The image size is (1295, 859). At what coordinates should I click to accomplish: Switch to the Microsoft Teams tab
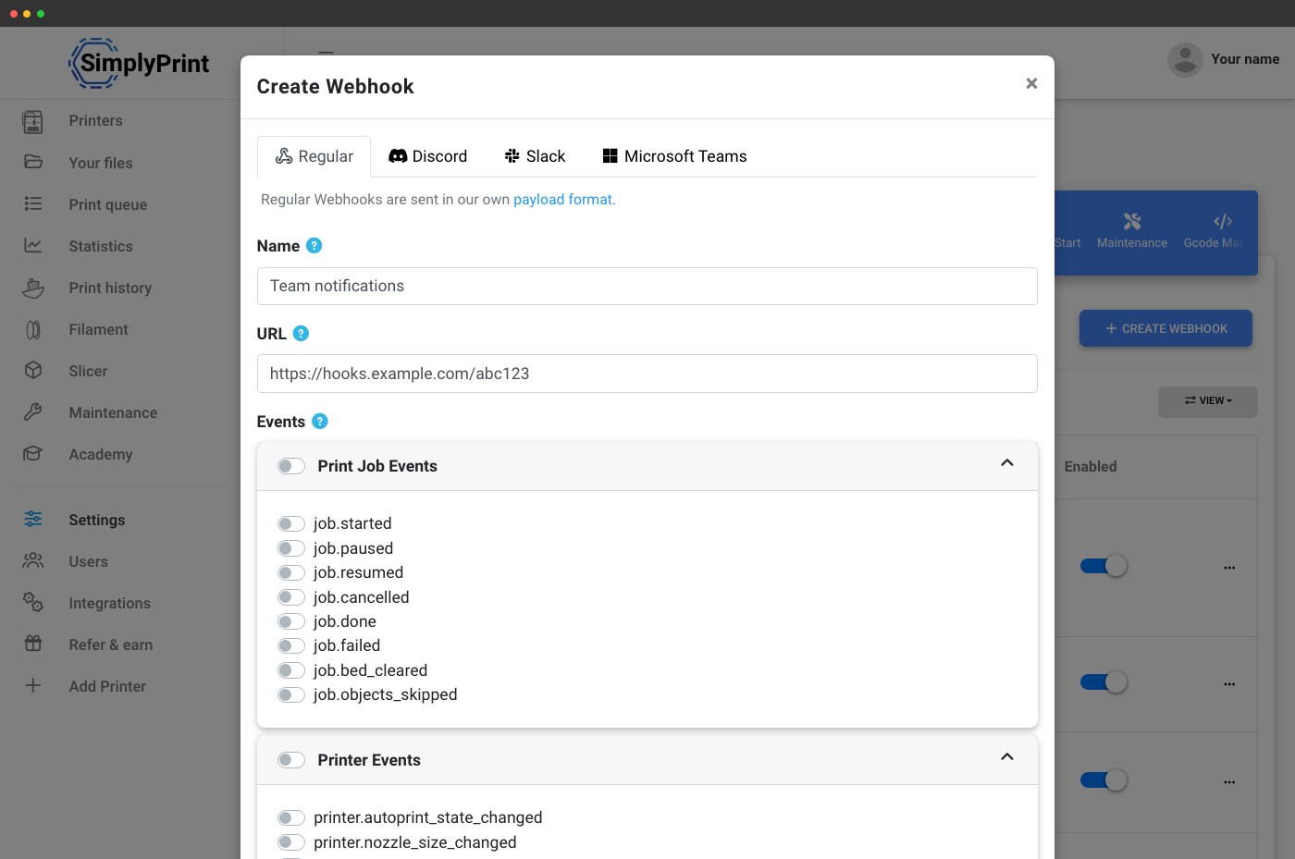pos(675,156)
